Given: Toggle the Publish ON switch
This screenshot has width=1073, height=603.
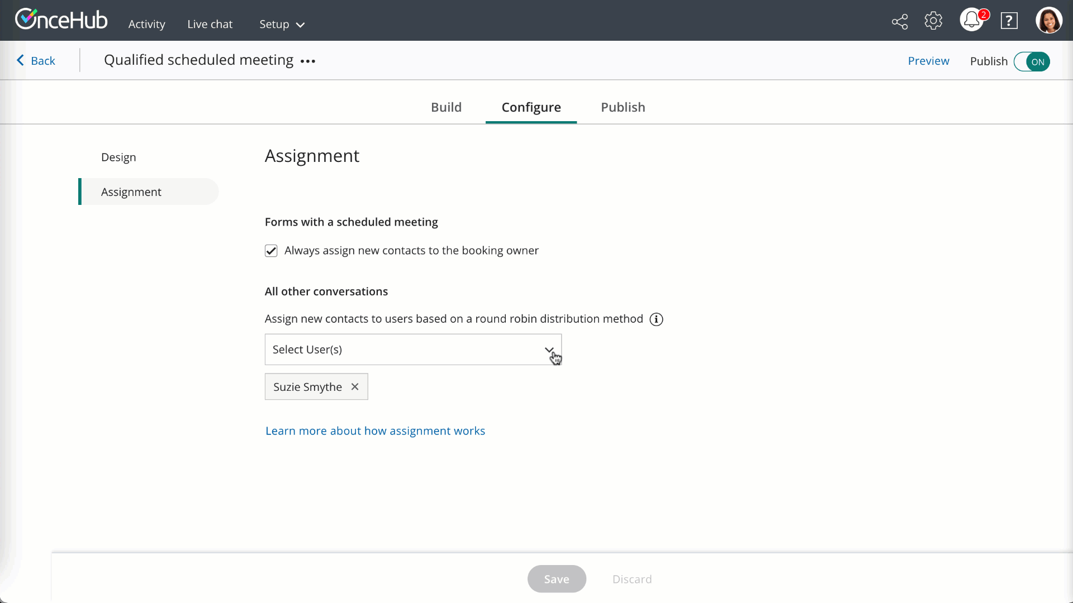Looking at the screenshot, I should pyautogui.click(x=1032, y=61).
